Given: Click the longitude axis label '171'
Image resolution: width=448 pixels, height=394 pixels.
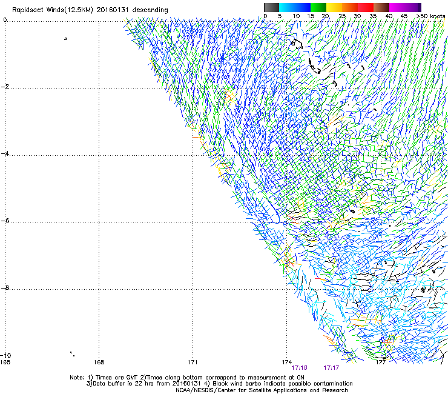Looking at the screenshot, I should [193, 362].
